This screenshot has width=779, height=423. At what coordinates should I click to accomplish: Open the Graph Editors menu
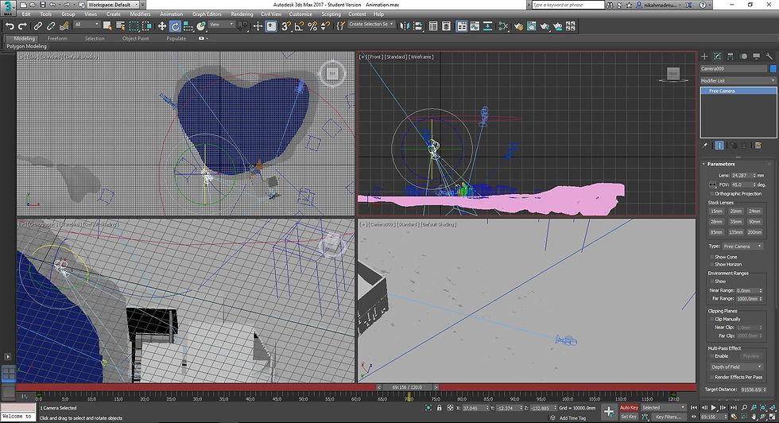tap(207, 14)
